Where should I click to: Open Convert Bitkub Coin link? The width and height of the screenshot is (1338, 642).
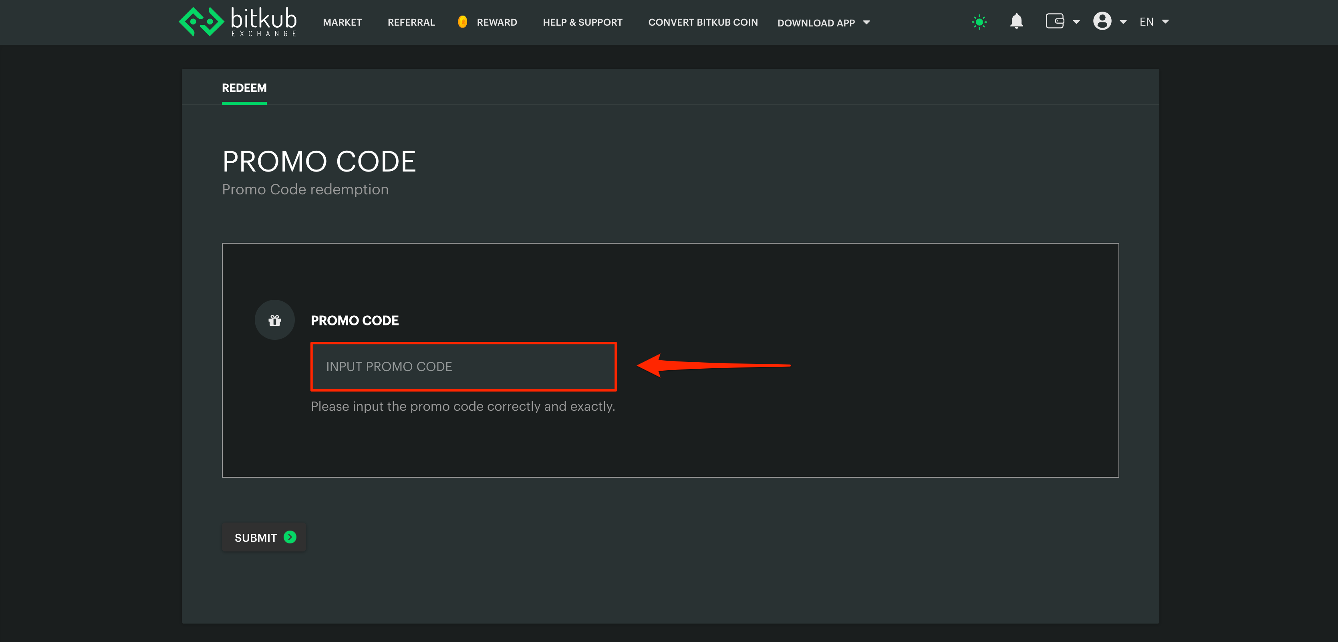pos(702,22)
